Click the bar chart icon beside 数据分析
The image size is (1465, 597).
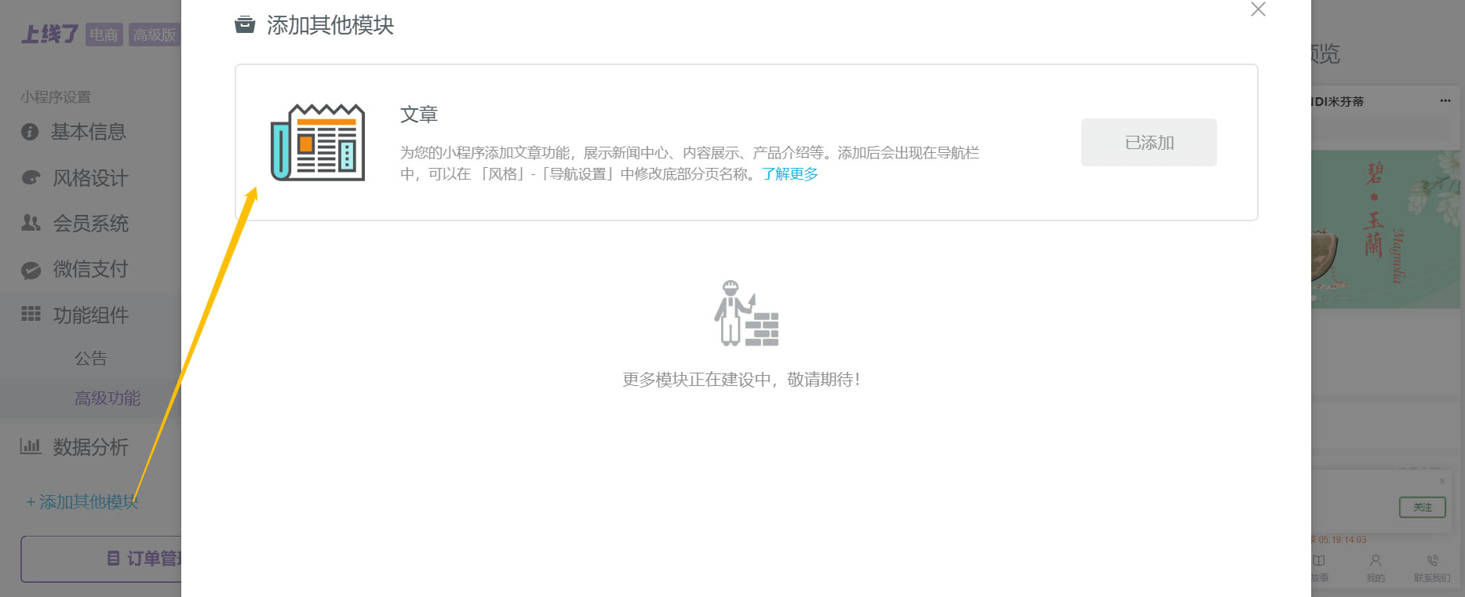click(x=31, y=446)
